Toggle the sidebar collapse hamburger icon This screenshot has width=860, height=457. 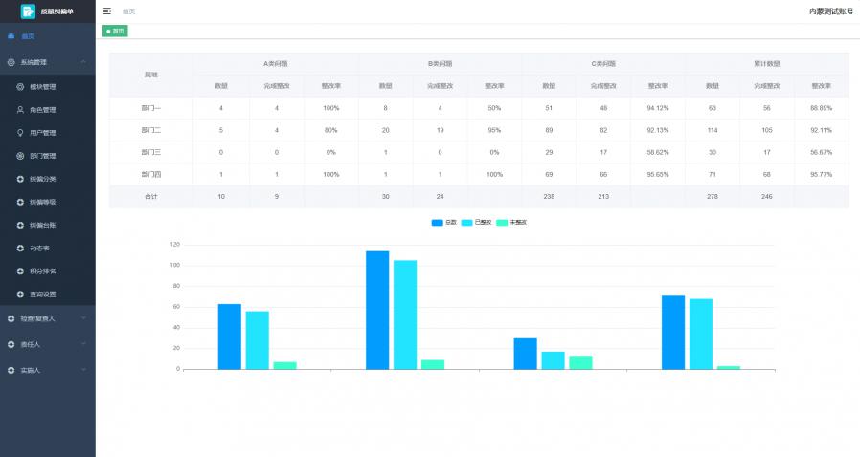pos(107,11)
